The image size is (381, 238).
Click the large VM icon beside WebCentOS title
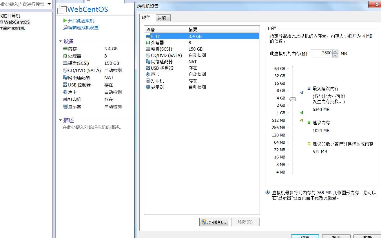[x=62, y=9]
